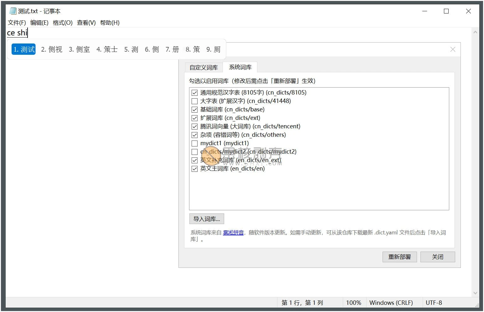Select candidate 6. 侧
The width and height of the screenshot is (484, 312).
[152, 49]
